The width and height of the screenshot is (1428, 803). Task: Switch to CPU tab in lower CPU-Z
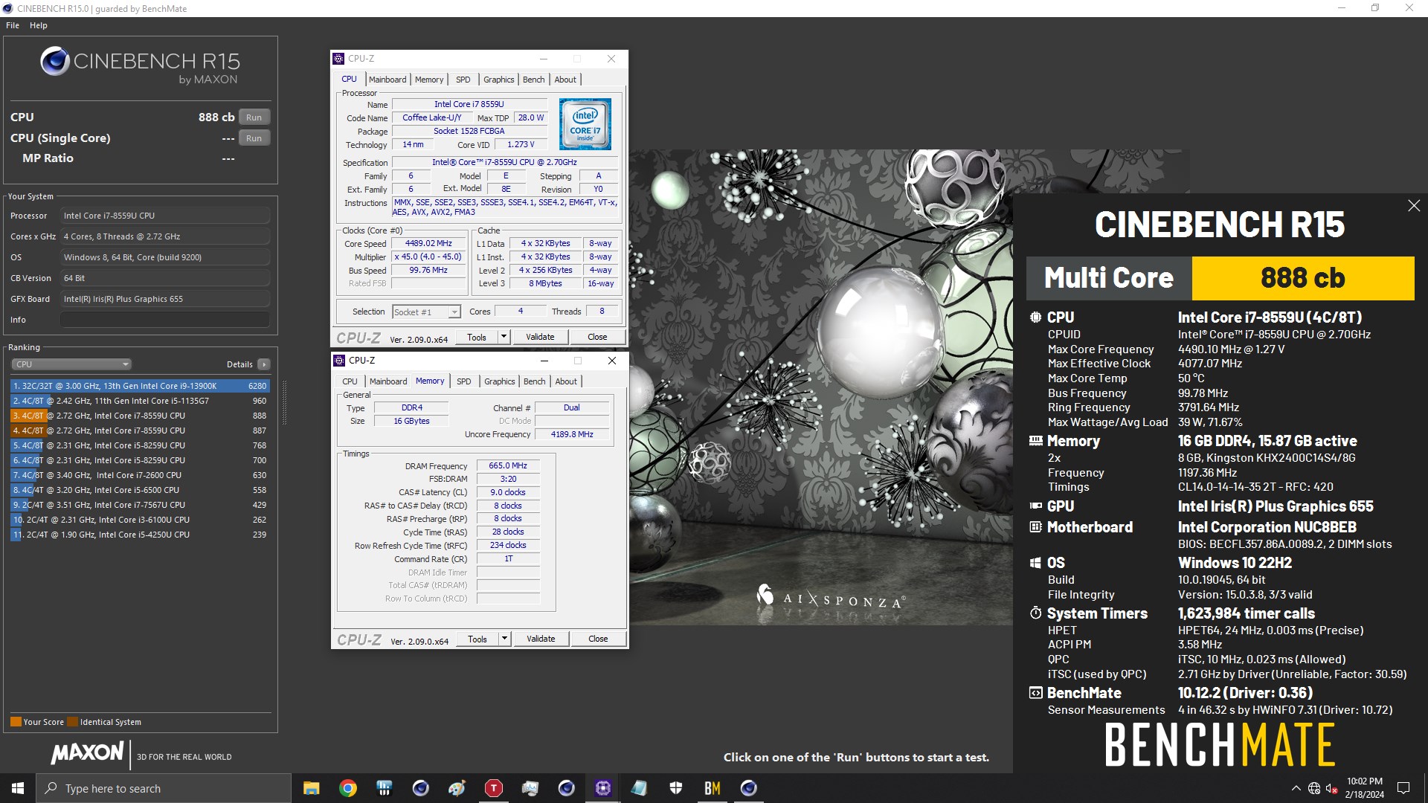click(350, 381)
